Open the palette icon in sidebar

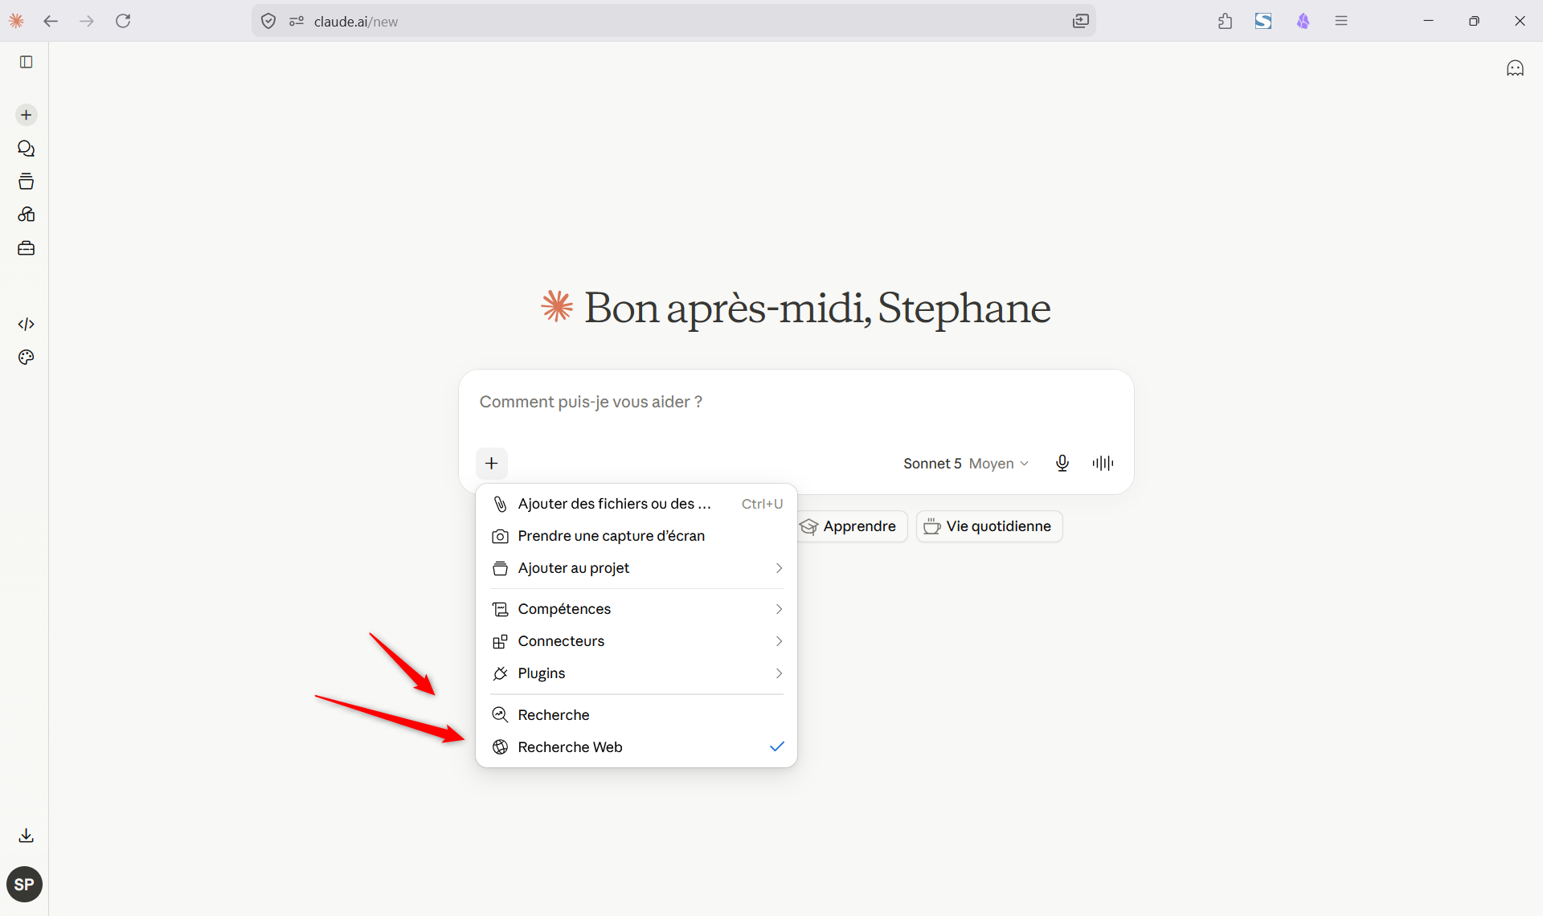click(26, 358)
